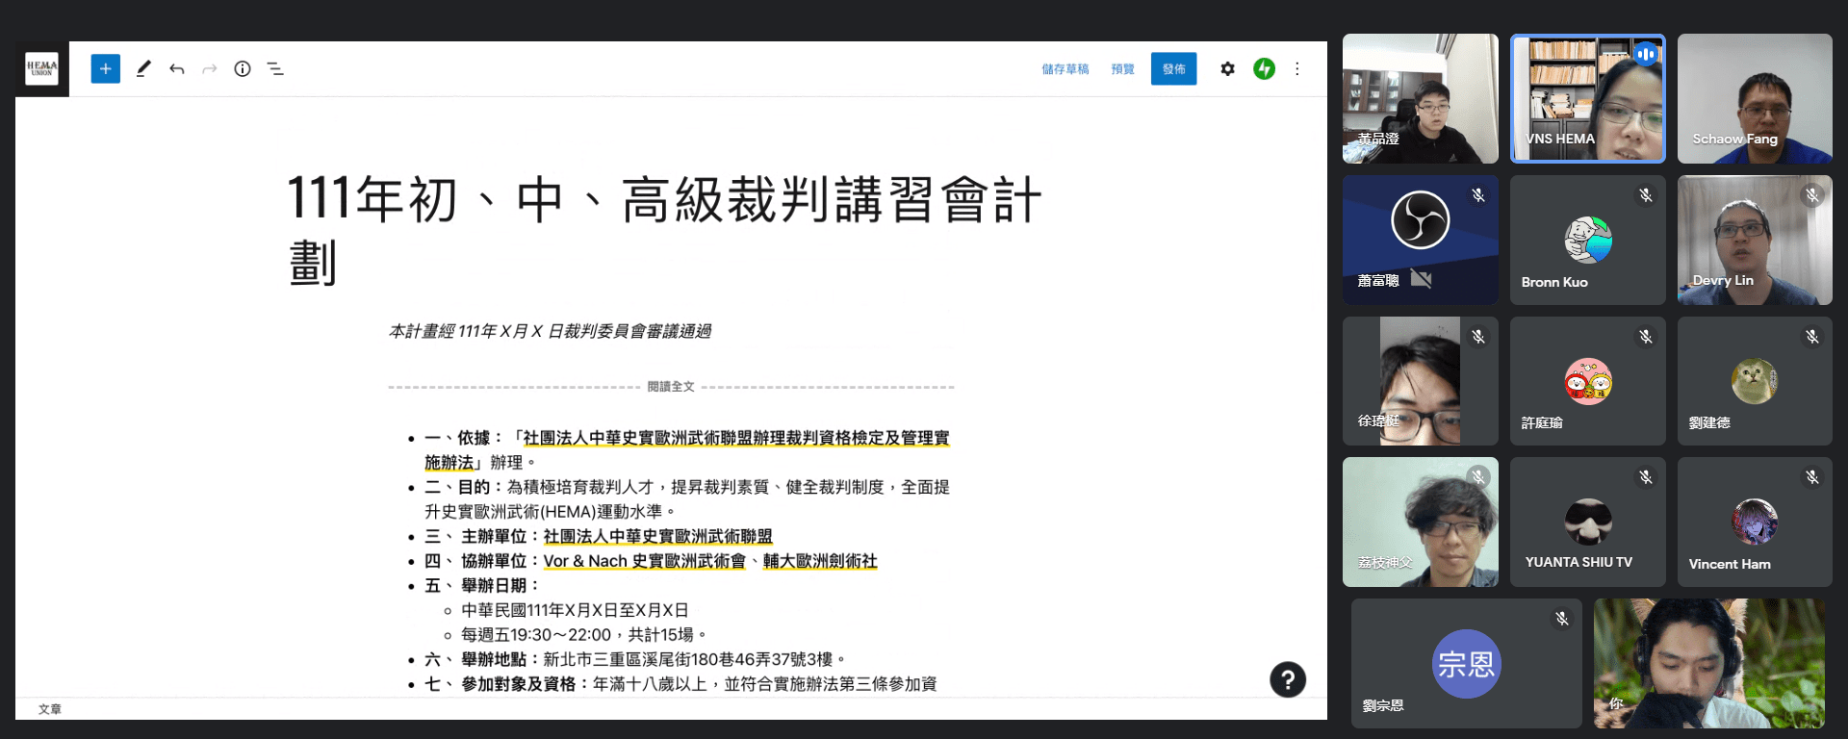Click the redo arrow icon
Screen dimensions: 1848x739
pyautogui.click(x=210, y=69)
